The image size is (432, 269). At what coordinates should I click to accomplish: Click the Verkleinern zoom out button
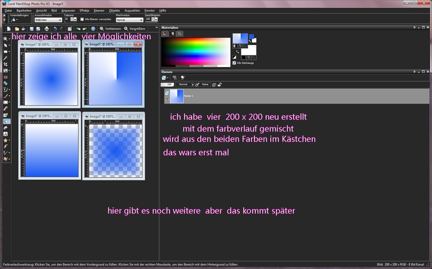coord(110,29)
